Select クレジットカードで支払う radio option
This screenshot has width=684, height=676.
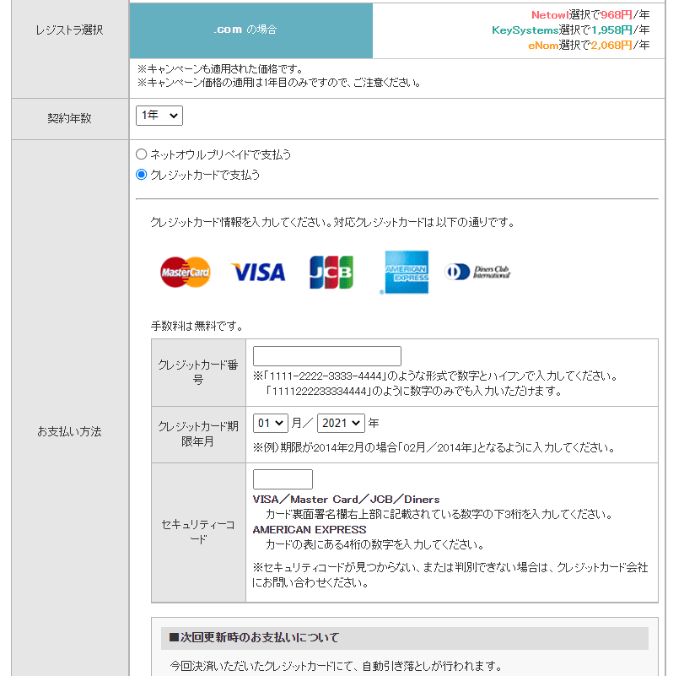142,175
